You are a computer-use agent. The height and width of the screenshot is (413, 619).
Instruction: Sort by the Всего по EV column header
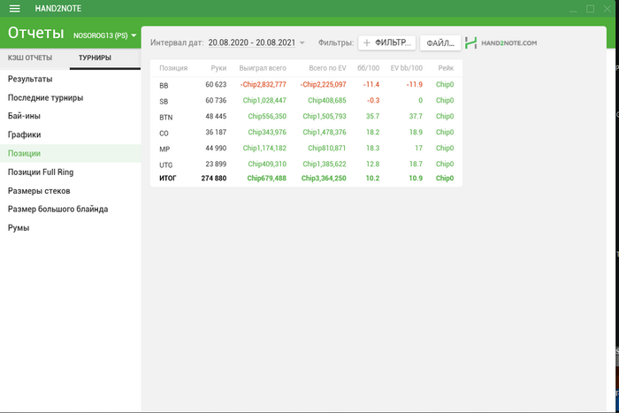point(327,68)
